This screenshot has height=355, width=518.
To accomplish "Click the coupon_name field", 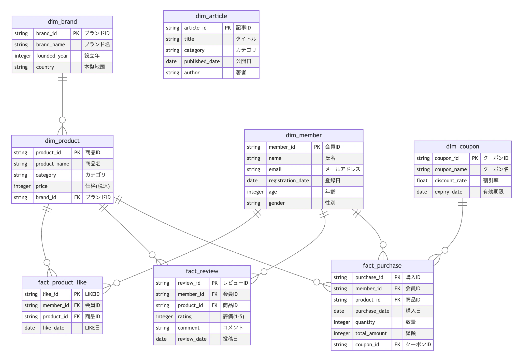I will click(x=451, y=169).
